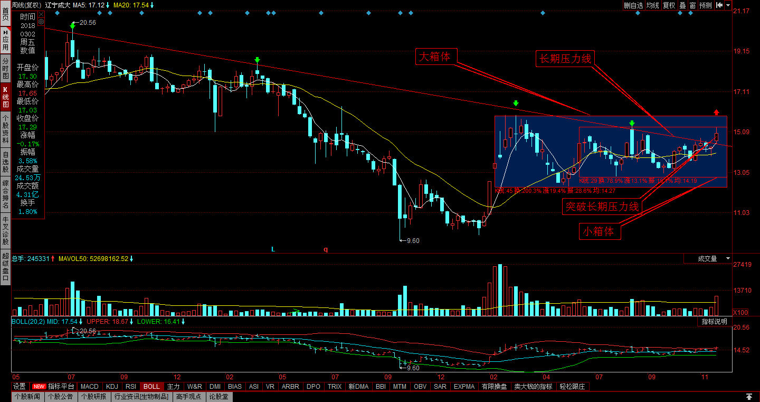Select the 轻松跟庄 indicator tab
The width and height of the screenshot is (760, 402).
(x=572, y=387)
